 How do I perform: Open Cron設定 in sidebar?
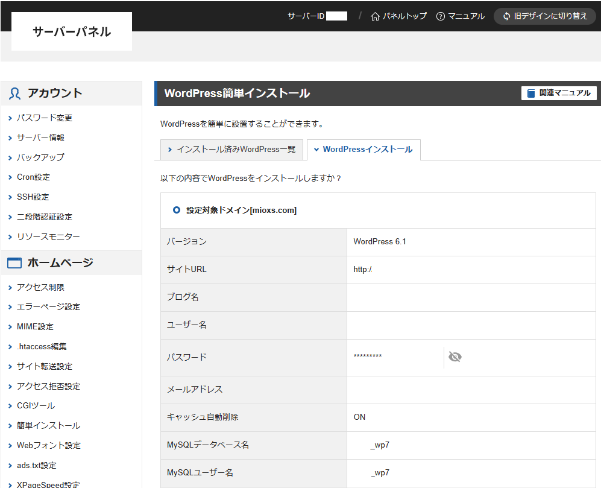[x=33, y=177]
